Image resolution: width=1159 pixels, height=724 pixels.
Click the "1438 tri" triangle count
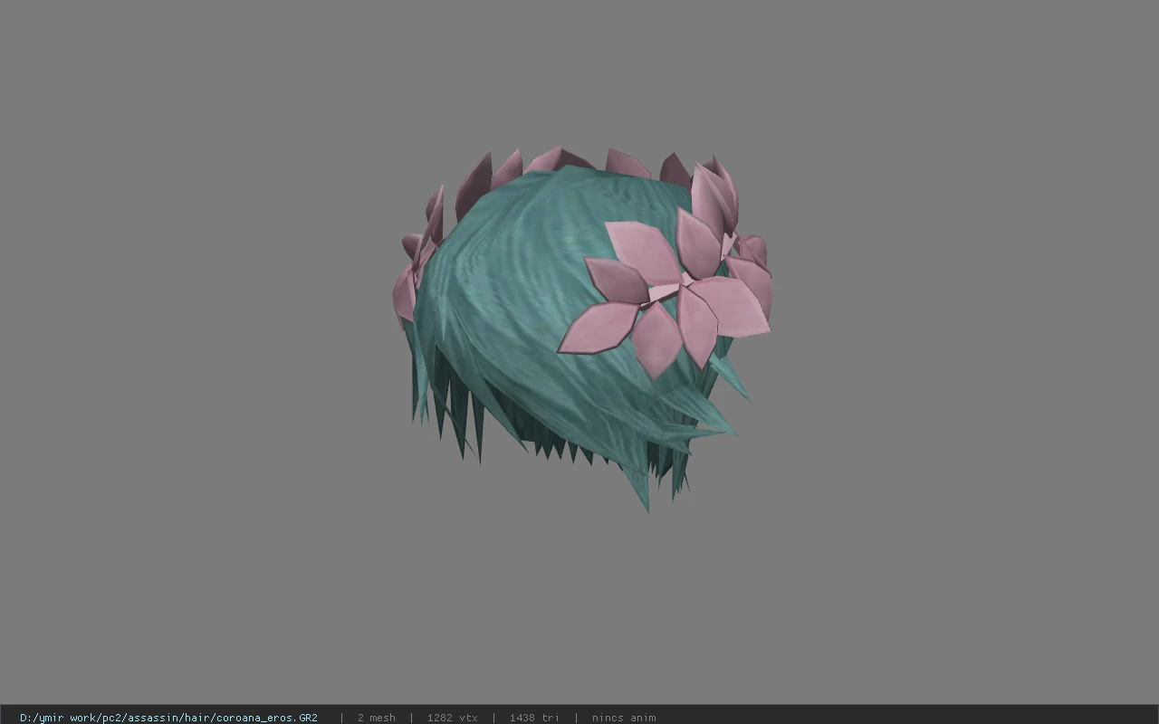click(534, 718)
